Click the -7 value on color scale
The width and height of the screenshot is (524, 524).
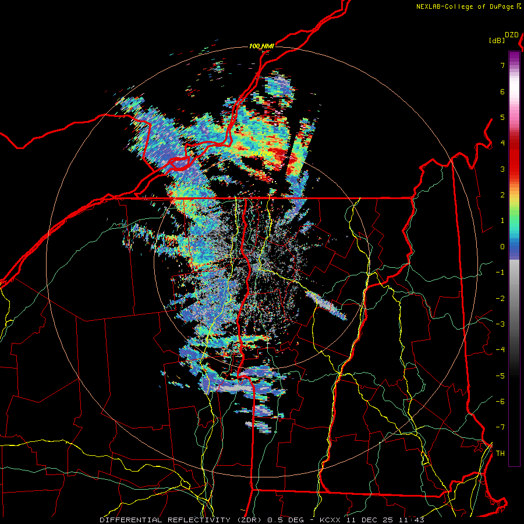500,427
